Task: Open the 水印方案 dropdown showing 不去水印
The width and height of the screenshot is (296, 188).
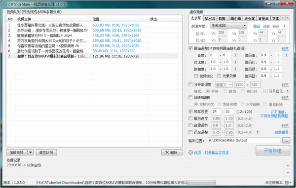Action: point(228,26)
